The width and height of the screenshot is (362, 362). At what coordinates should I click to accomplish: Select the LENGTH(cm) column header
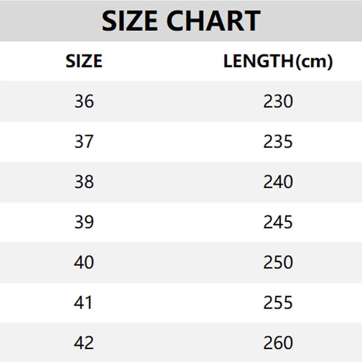pos(278,62)
